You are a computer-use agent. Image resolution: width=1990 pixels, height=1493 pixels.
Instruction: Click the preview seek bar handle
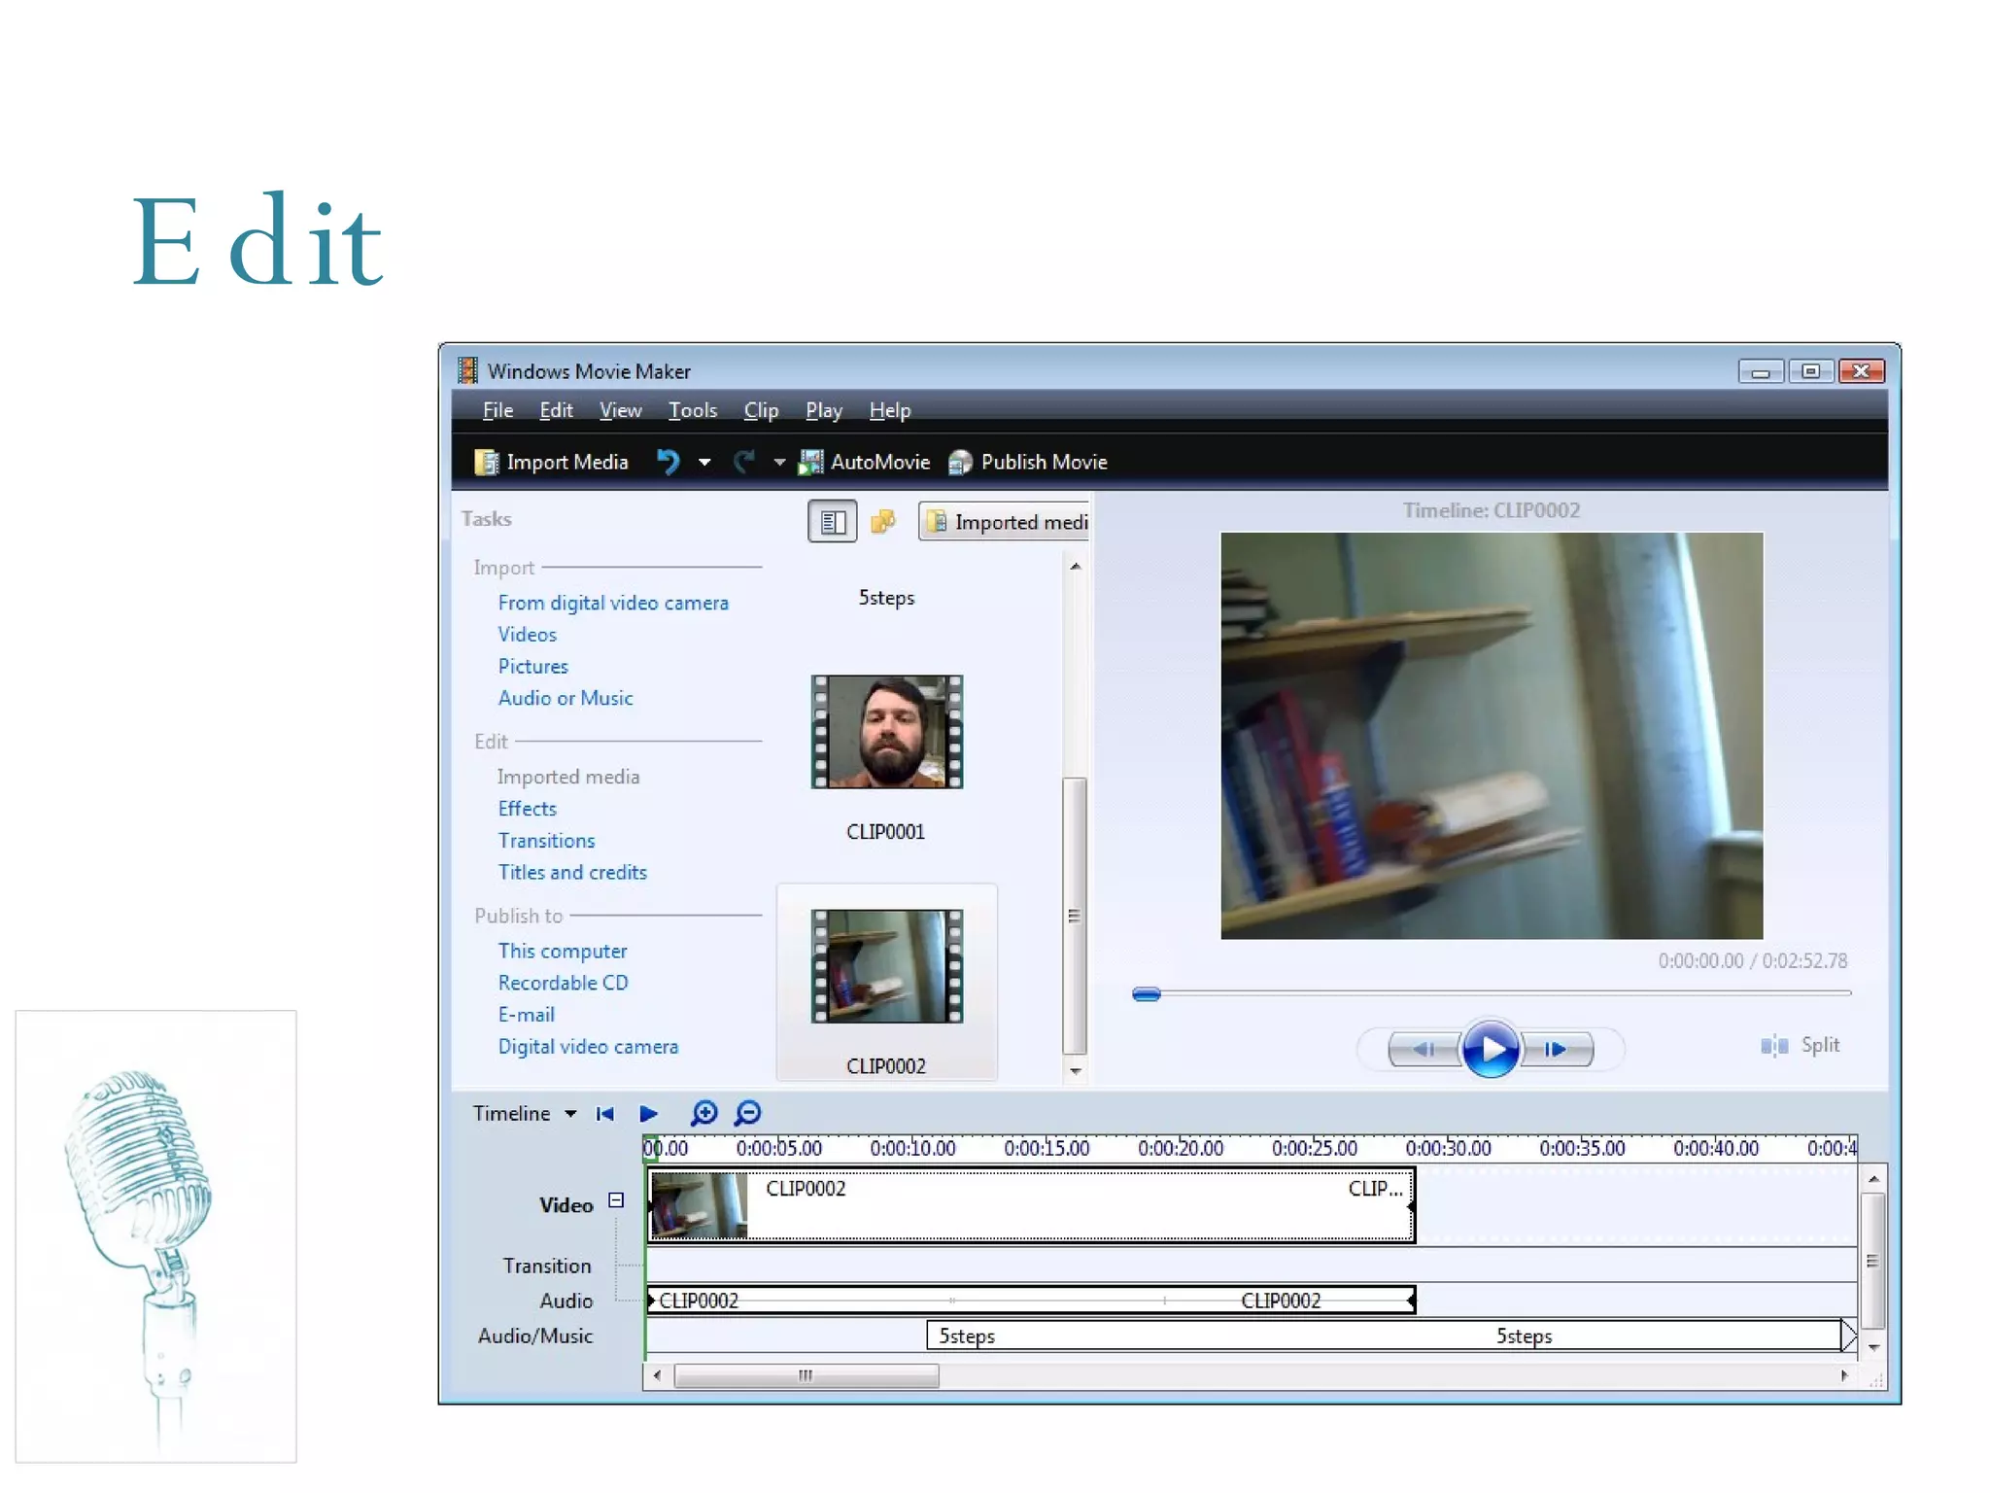pos(1147,993)
